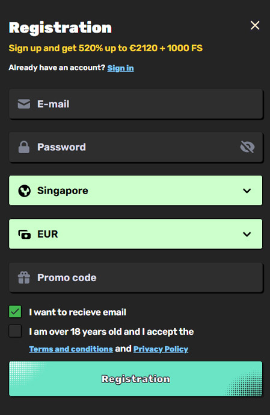Click the gift icon in Promo code field
Image resolution: width=270 pixels, height=415 pixels.
(x=24, y=277)
